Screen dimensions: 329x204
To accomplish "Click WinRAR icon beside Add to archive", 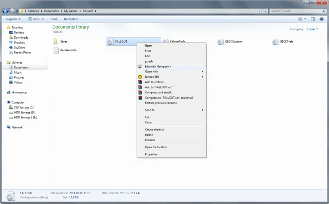I will (x=140, y=82).
